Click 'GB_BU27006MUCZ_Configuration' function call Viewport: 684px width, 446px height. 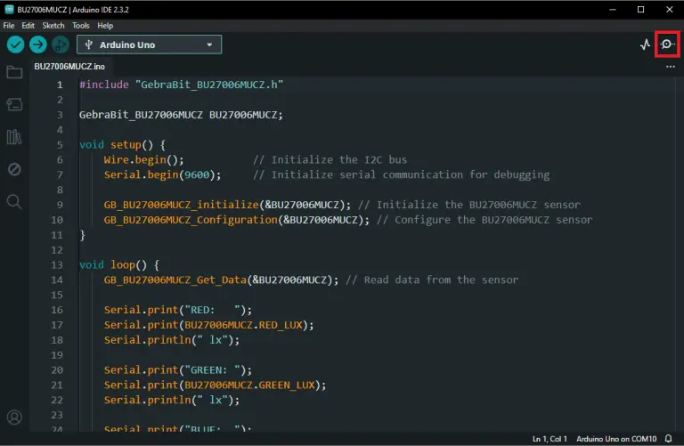pyautogui.click(x=191, y=220)
